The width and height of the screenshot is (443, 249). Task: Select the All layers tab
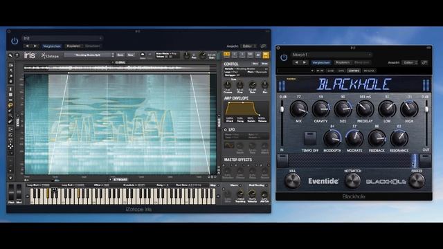[x=257, y=55]
